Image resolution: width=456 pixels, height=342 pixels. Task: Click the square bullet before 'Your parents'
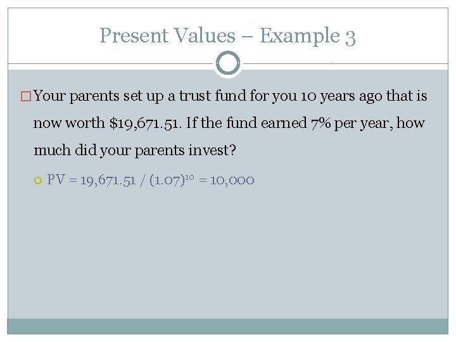click(28, 97)
